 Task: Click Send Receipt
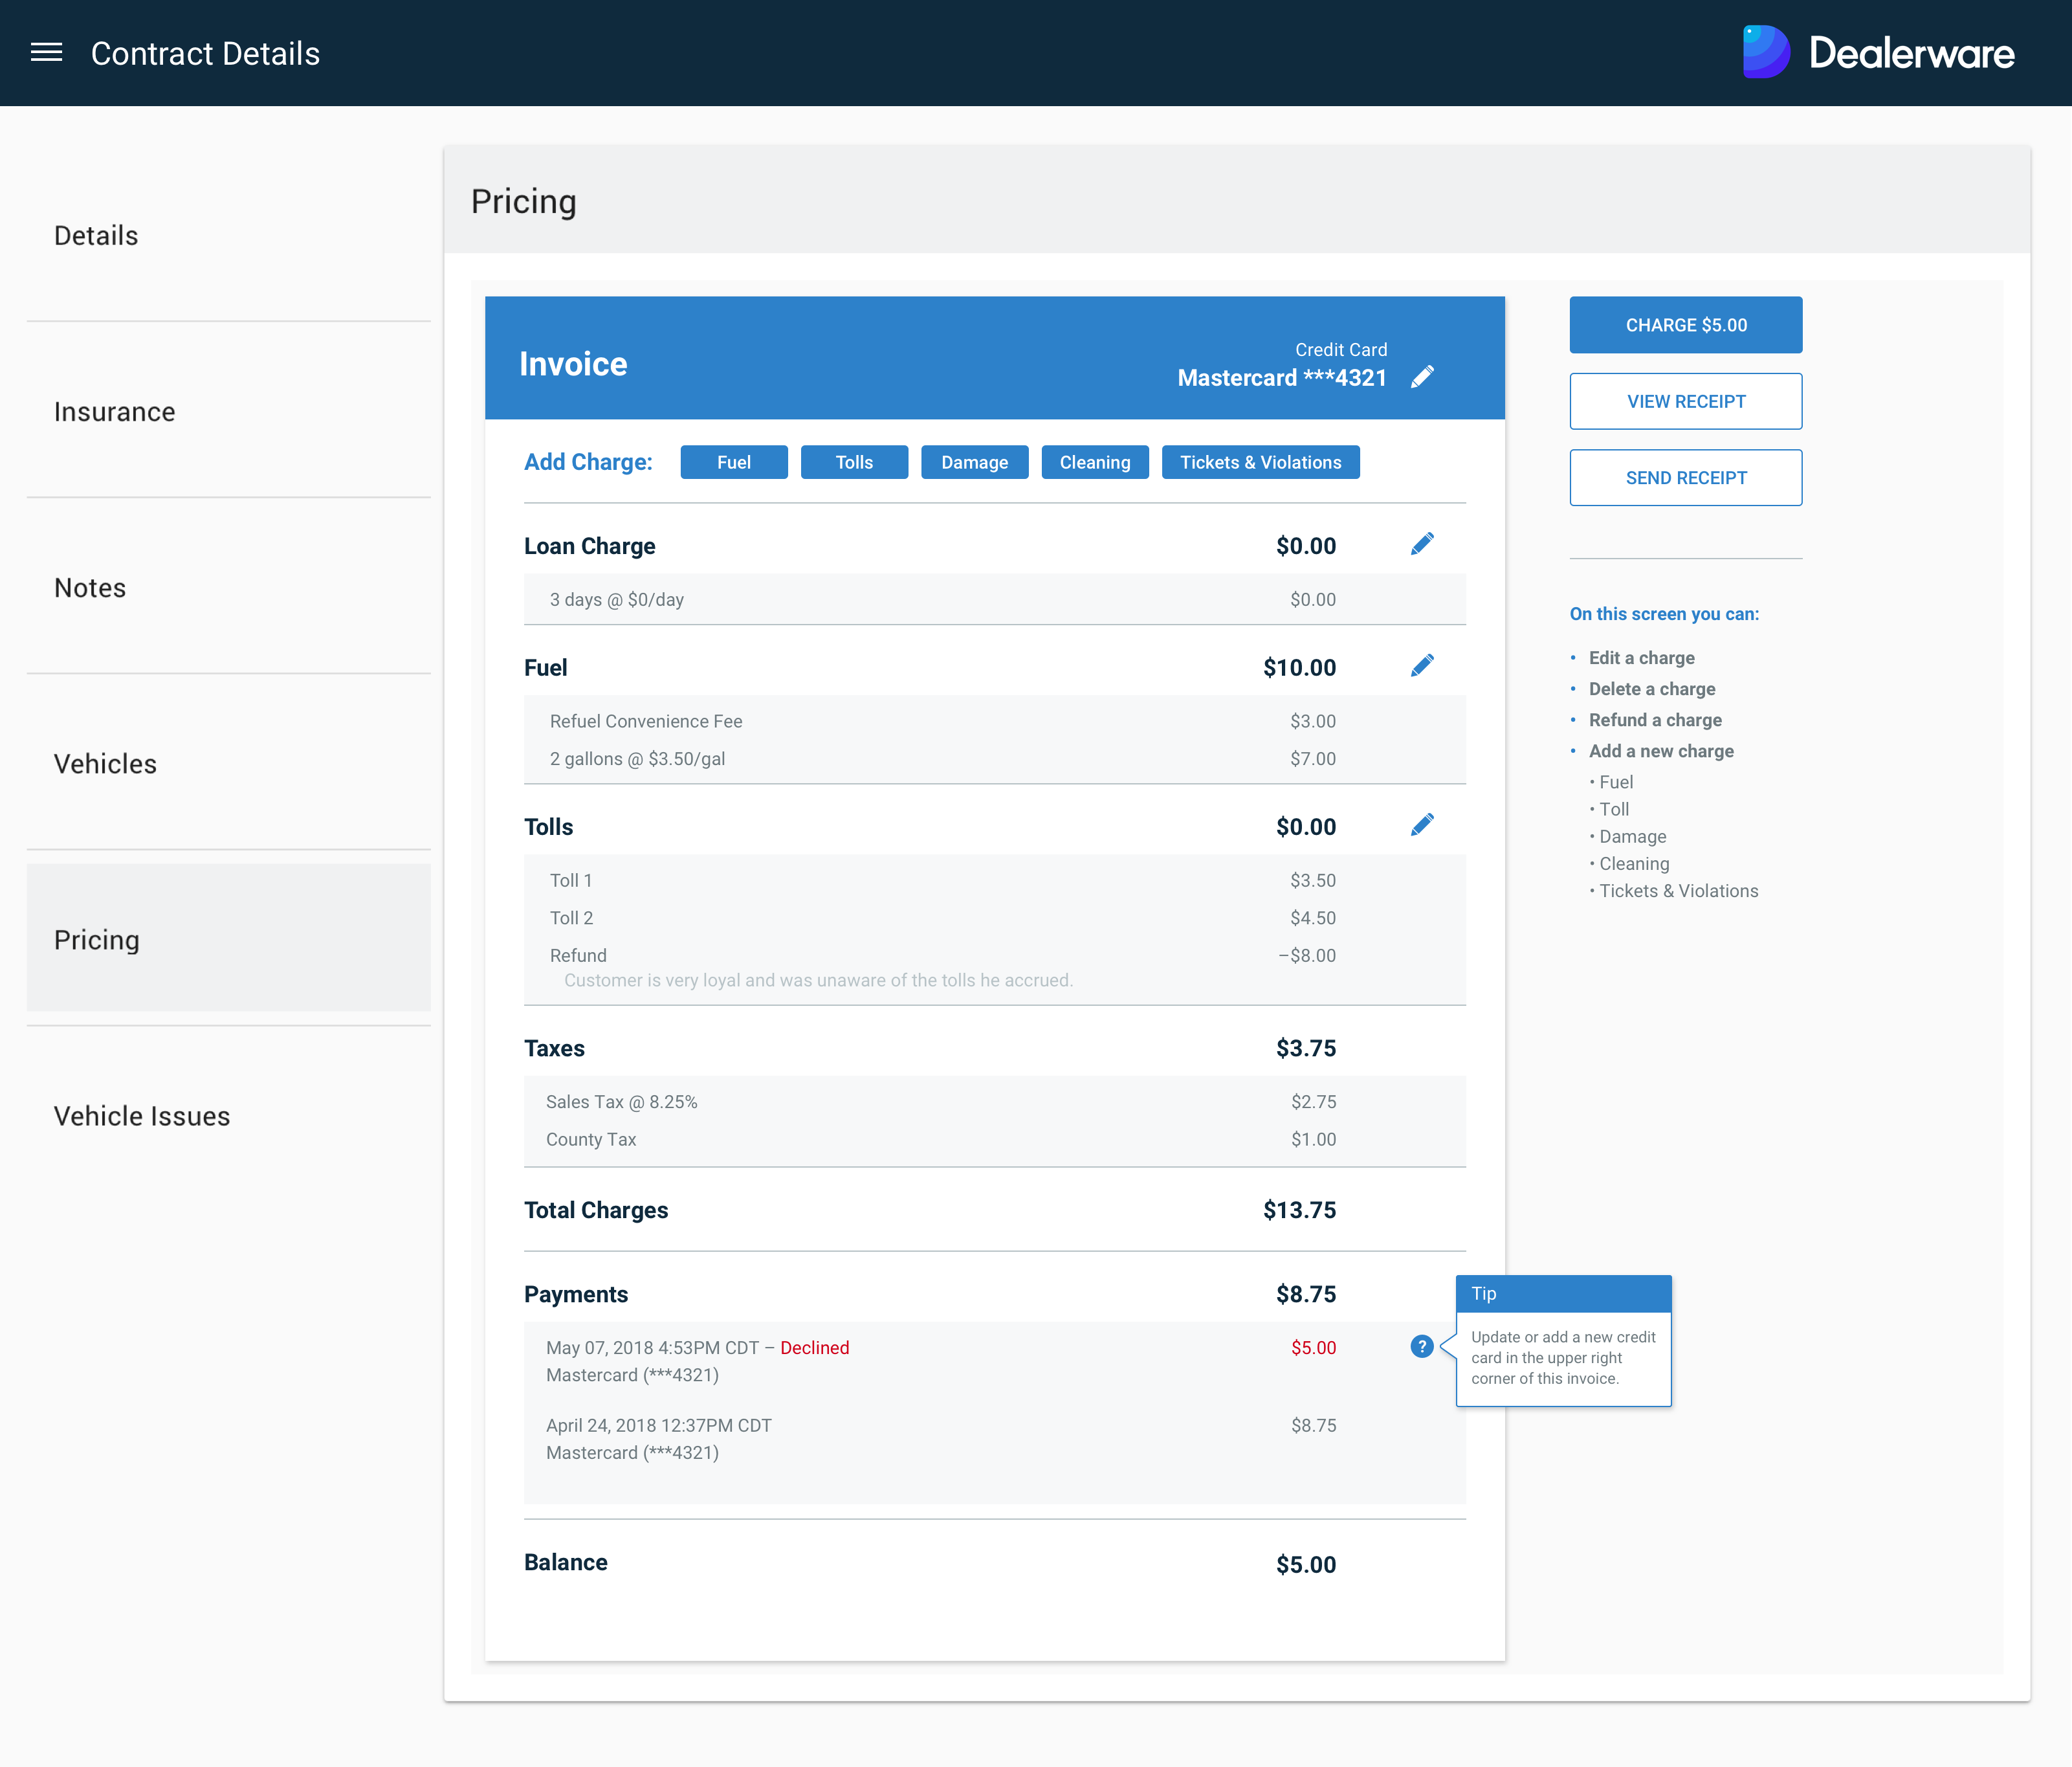(x=1685, y=477)
